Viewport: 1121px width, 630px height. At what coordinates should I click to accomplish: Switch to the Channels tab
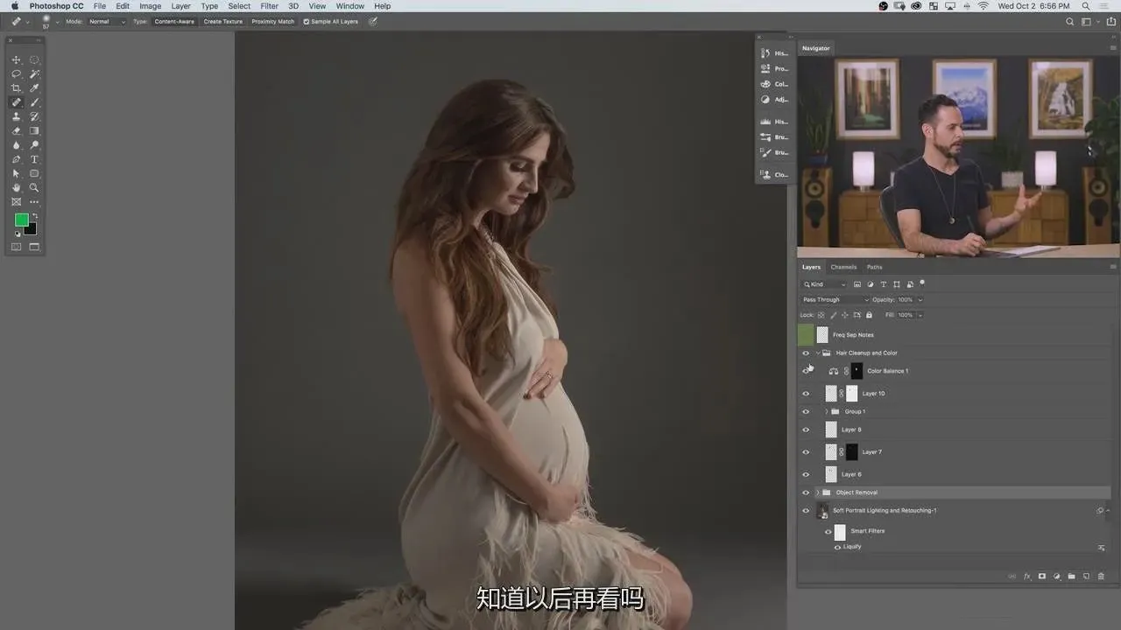(843, 267)
